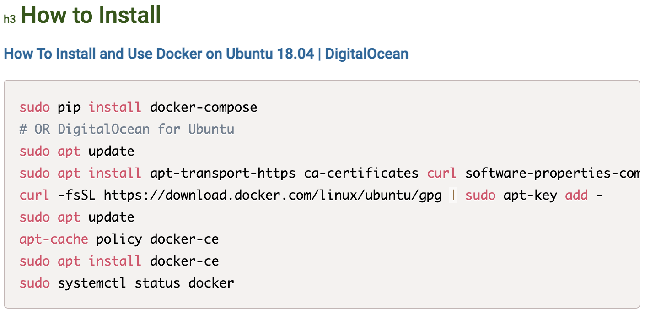Click the 'curl -fsSL https://download.docker.com' line
The height and width of the screenshot is (315, 645).
(x=311, y=195)
